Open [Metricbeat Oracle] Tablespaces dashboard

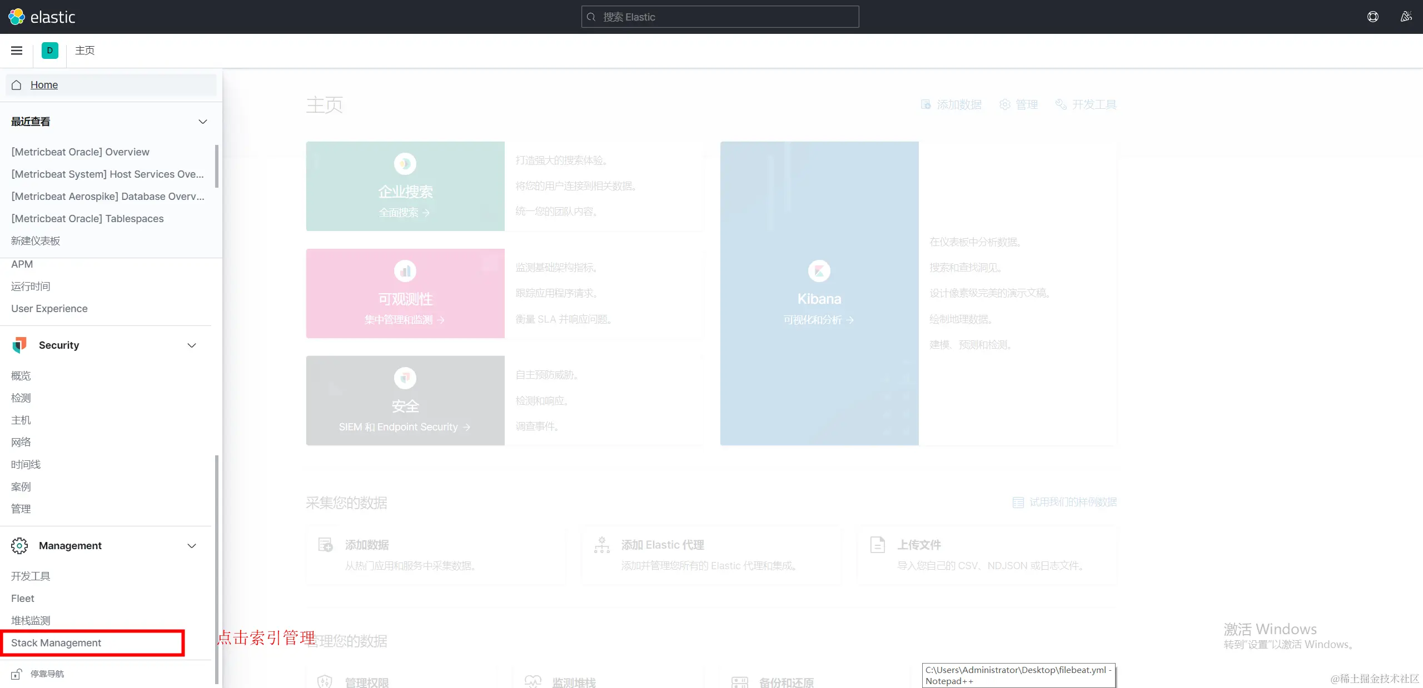pos(87,218)
